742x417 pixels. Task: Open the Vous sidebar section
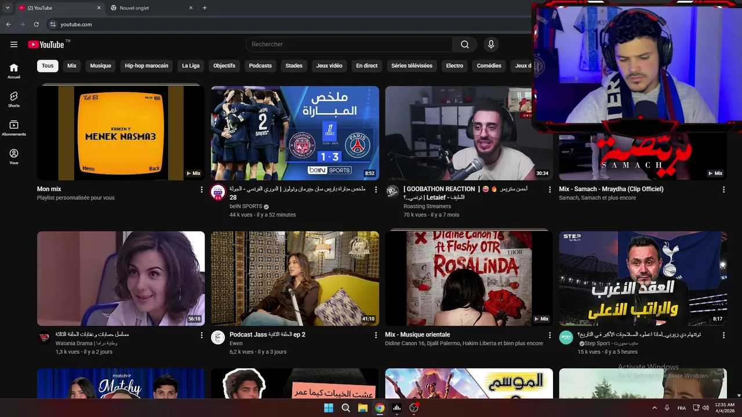(x=14, y=156)
